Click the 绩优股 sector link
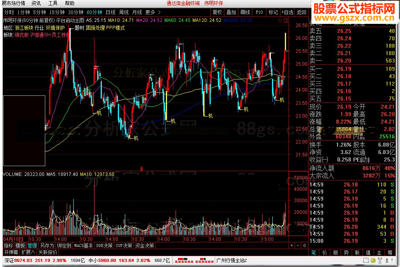Image resolution: width=400 pixels, height=267 pixels. (x=22, y=35)
